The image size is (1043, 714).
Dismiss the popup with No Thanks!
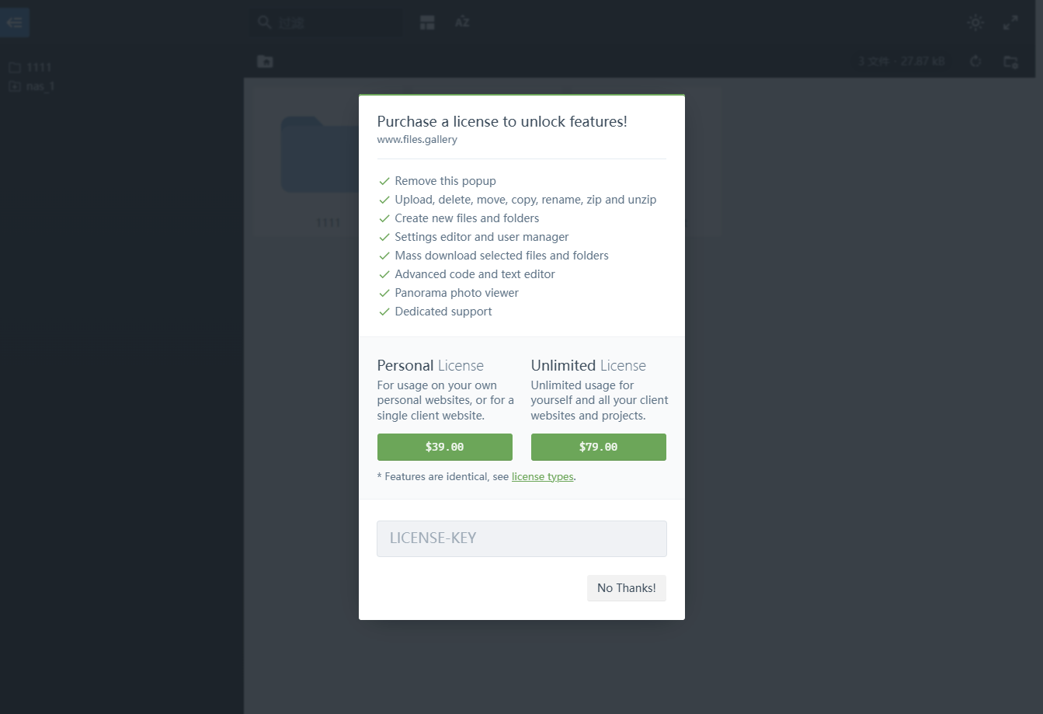point(626,588)
